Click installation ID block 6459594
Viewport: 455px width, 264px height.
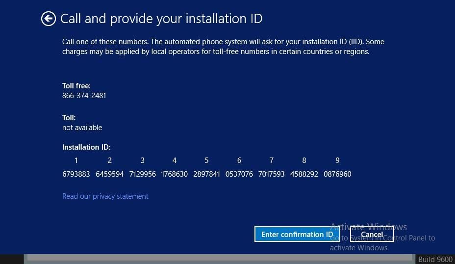point(110,174)
